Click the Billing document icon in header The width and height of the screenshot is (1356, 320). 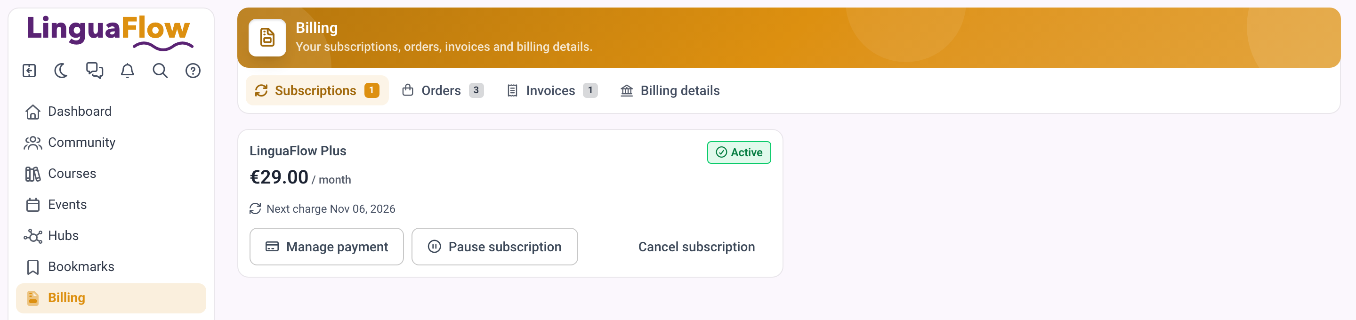coord(267,38)
